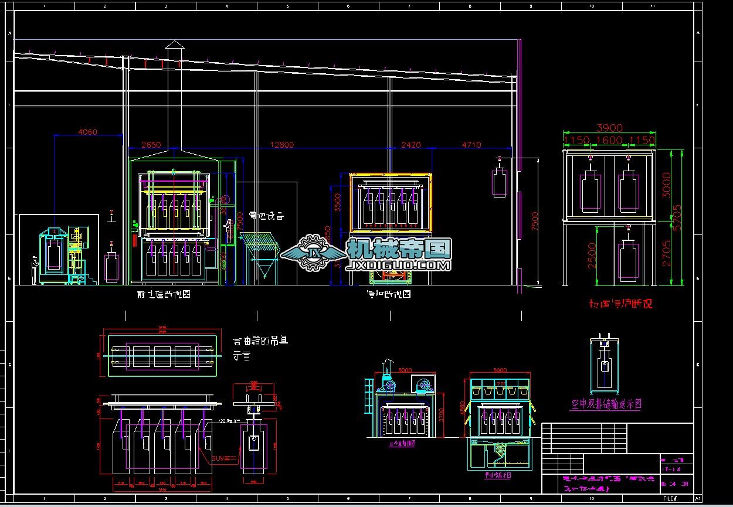Pick the magenta caption under the fan unit view

coord(402,444)
